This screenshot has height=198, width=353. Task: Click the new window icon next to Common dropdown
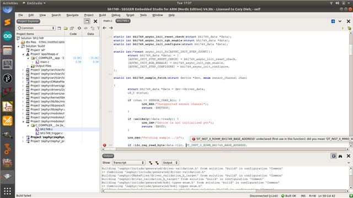click(59, 28)
